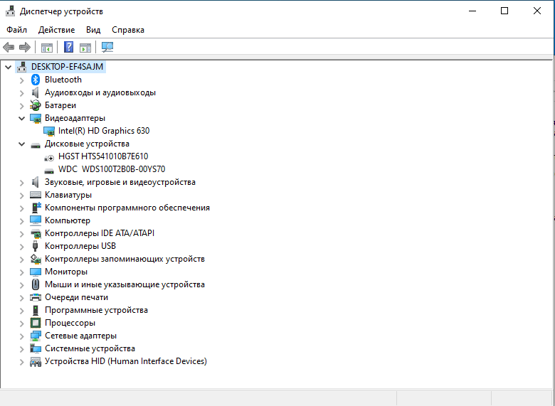Viewport: 555px width, 406px height.
Task: Expand Аудиовходы и аудиовыходы category
Action: click(21, 93)
